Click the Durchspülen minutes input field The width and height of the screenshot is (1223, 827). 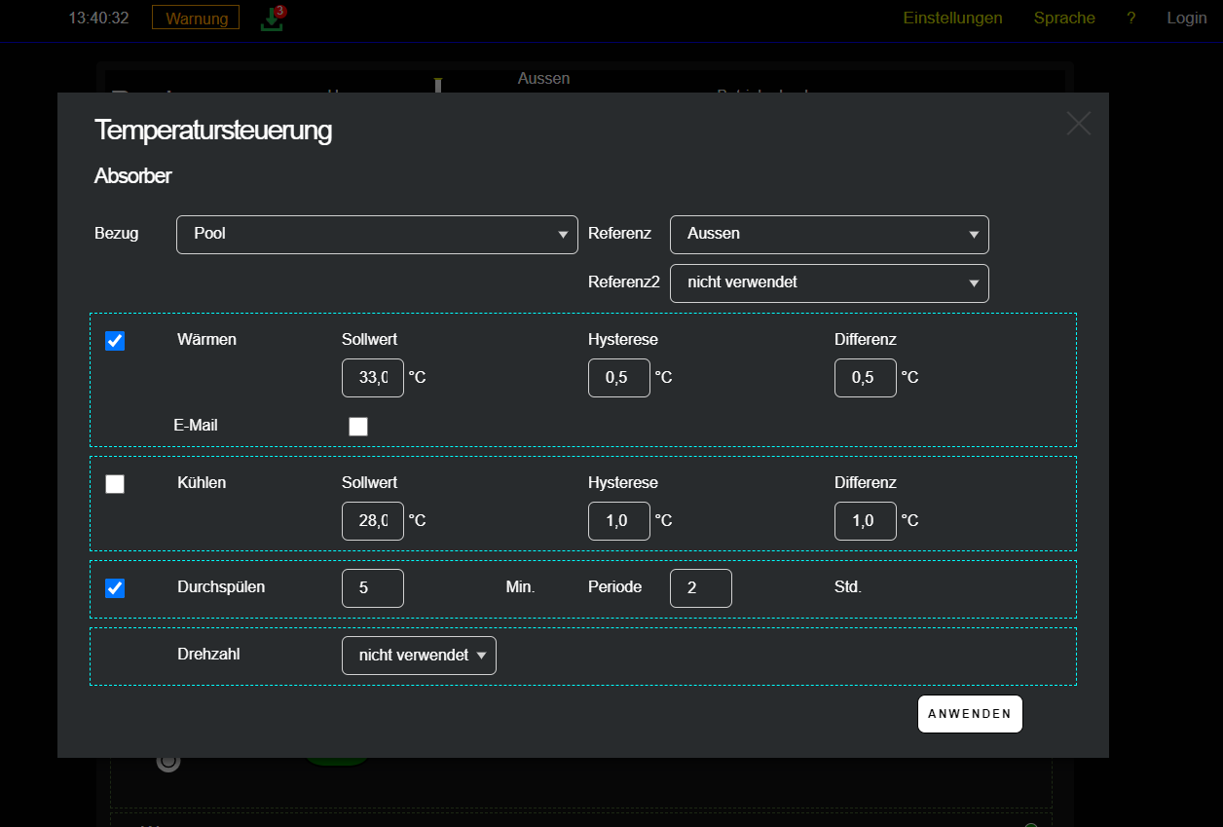(373, 588)
